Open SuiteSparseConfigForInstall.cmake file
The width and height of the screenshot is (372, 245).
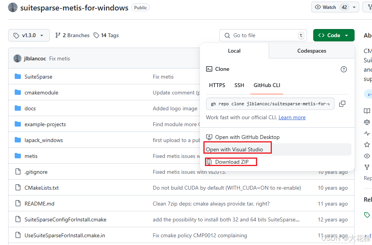(x=65, y=219)
